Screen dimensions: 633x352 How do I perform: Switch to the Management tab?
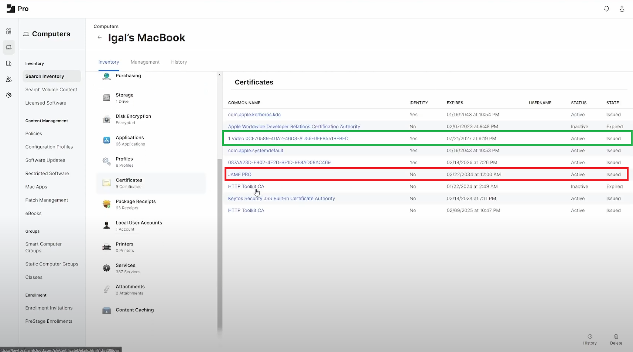[145, 62]
